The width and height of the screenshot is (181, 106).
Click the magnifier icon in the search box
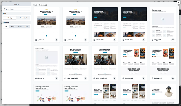(x=4, y=9)
